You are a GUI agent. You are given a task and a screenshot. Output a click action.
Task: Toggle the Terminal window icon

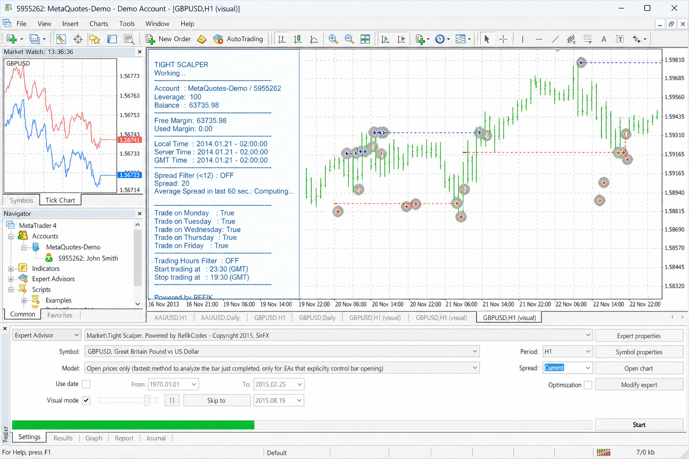(x=112, y=39)
